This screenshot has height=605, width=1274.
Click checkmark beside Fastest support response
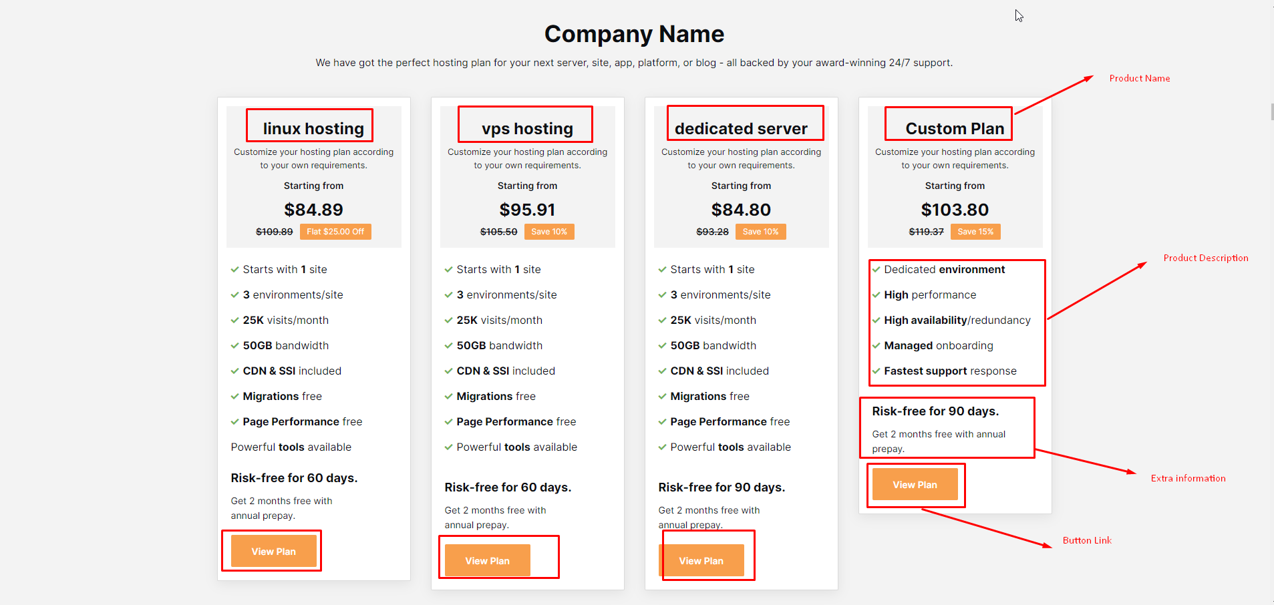pyautogui.click(x=876, y=371)
